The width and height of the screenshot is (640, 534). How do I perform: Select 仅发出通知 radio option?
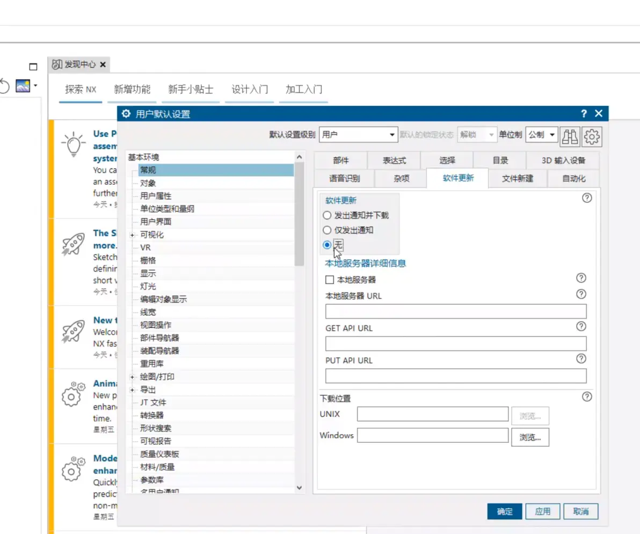coord(327,230)
